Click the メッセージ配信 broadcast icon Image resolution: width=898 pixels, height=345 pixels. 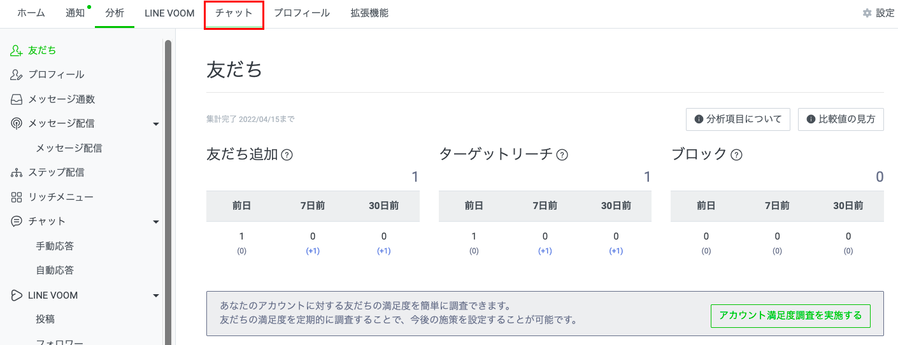[x=17, y=124]
